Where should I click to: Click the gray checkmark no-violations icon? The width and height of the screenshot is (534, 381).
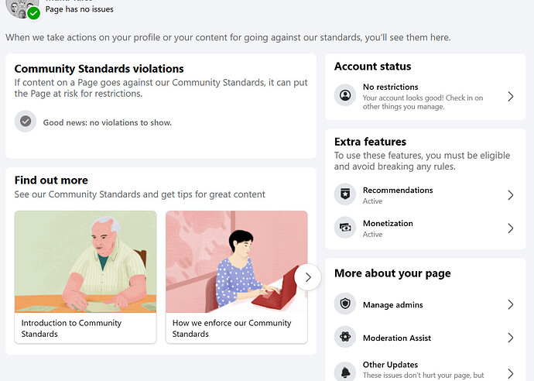(x=26, y=121)
